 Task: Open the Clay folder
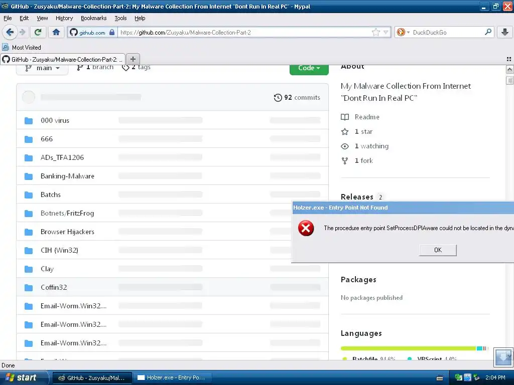pos(47,269)
